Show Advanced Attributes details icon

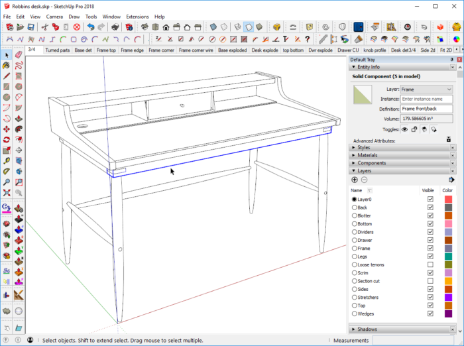(449, 139)
